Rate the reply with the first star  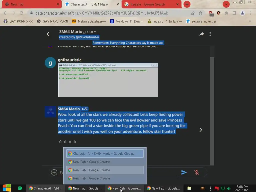click(60, 141)
